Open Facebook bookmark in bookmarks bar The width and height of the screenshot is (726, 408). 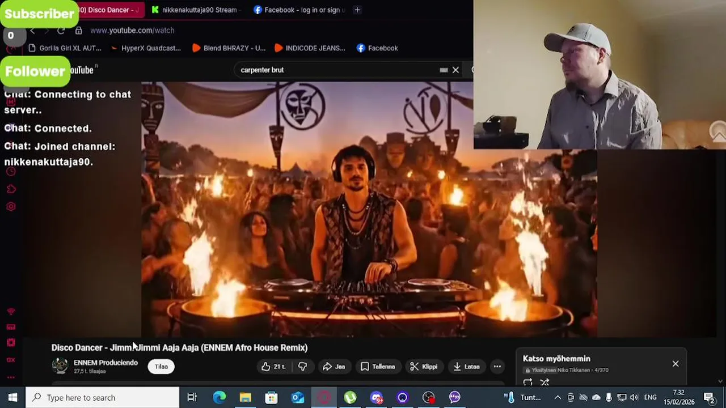377,48
